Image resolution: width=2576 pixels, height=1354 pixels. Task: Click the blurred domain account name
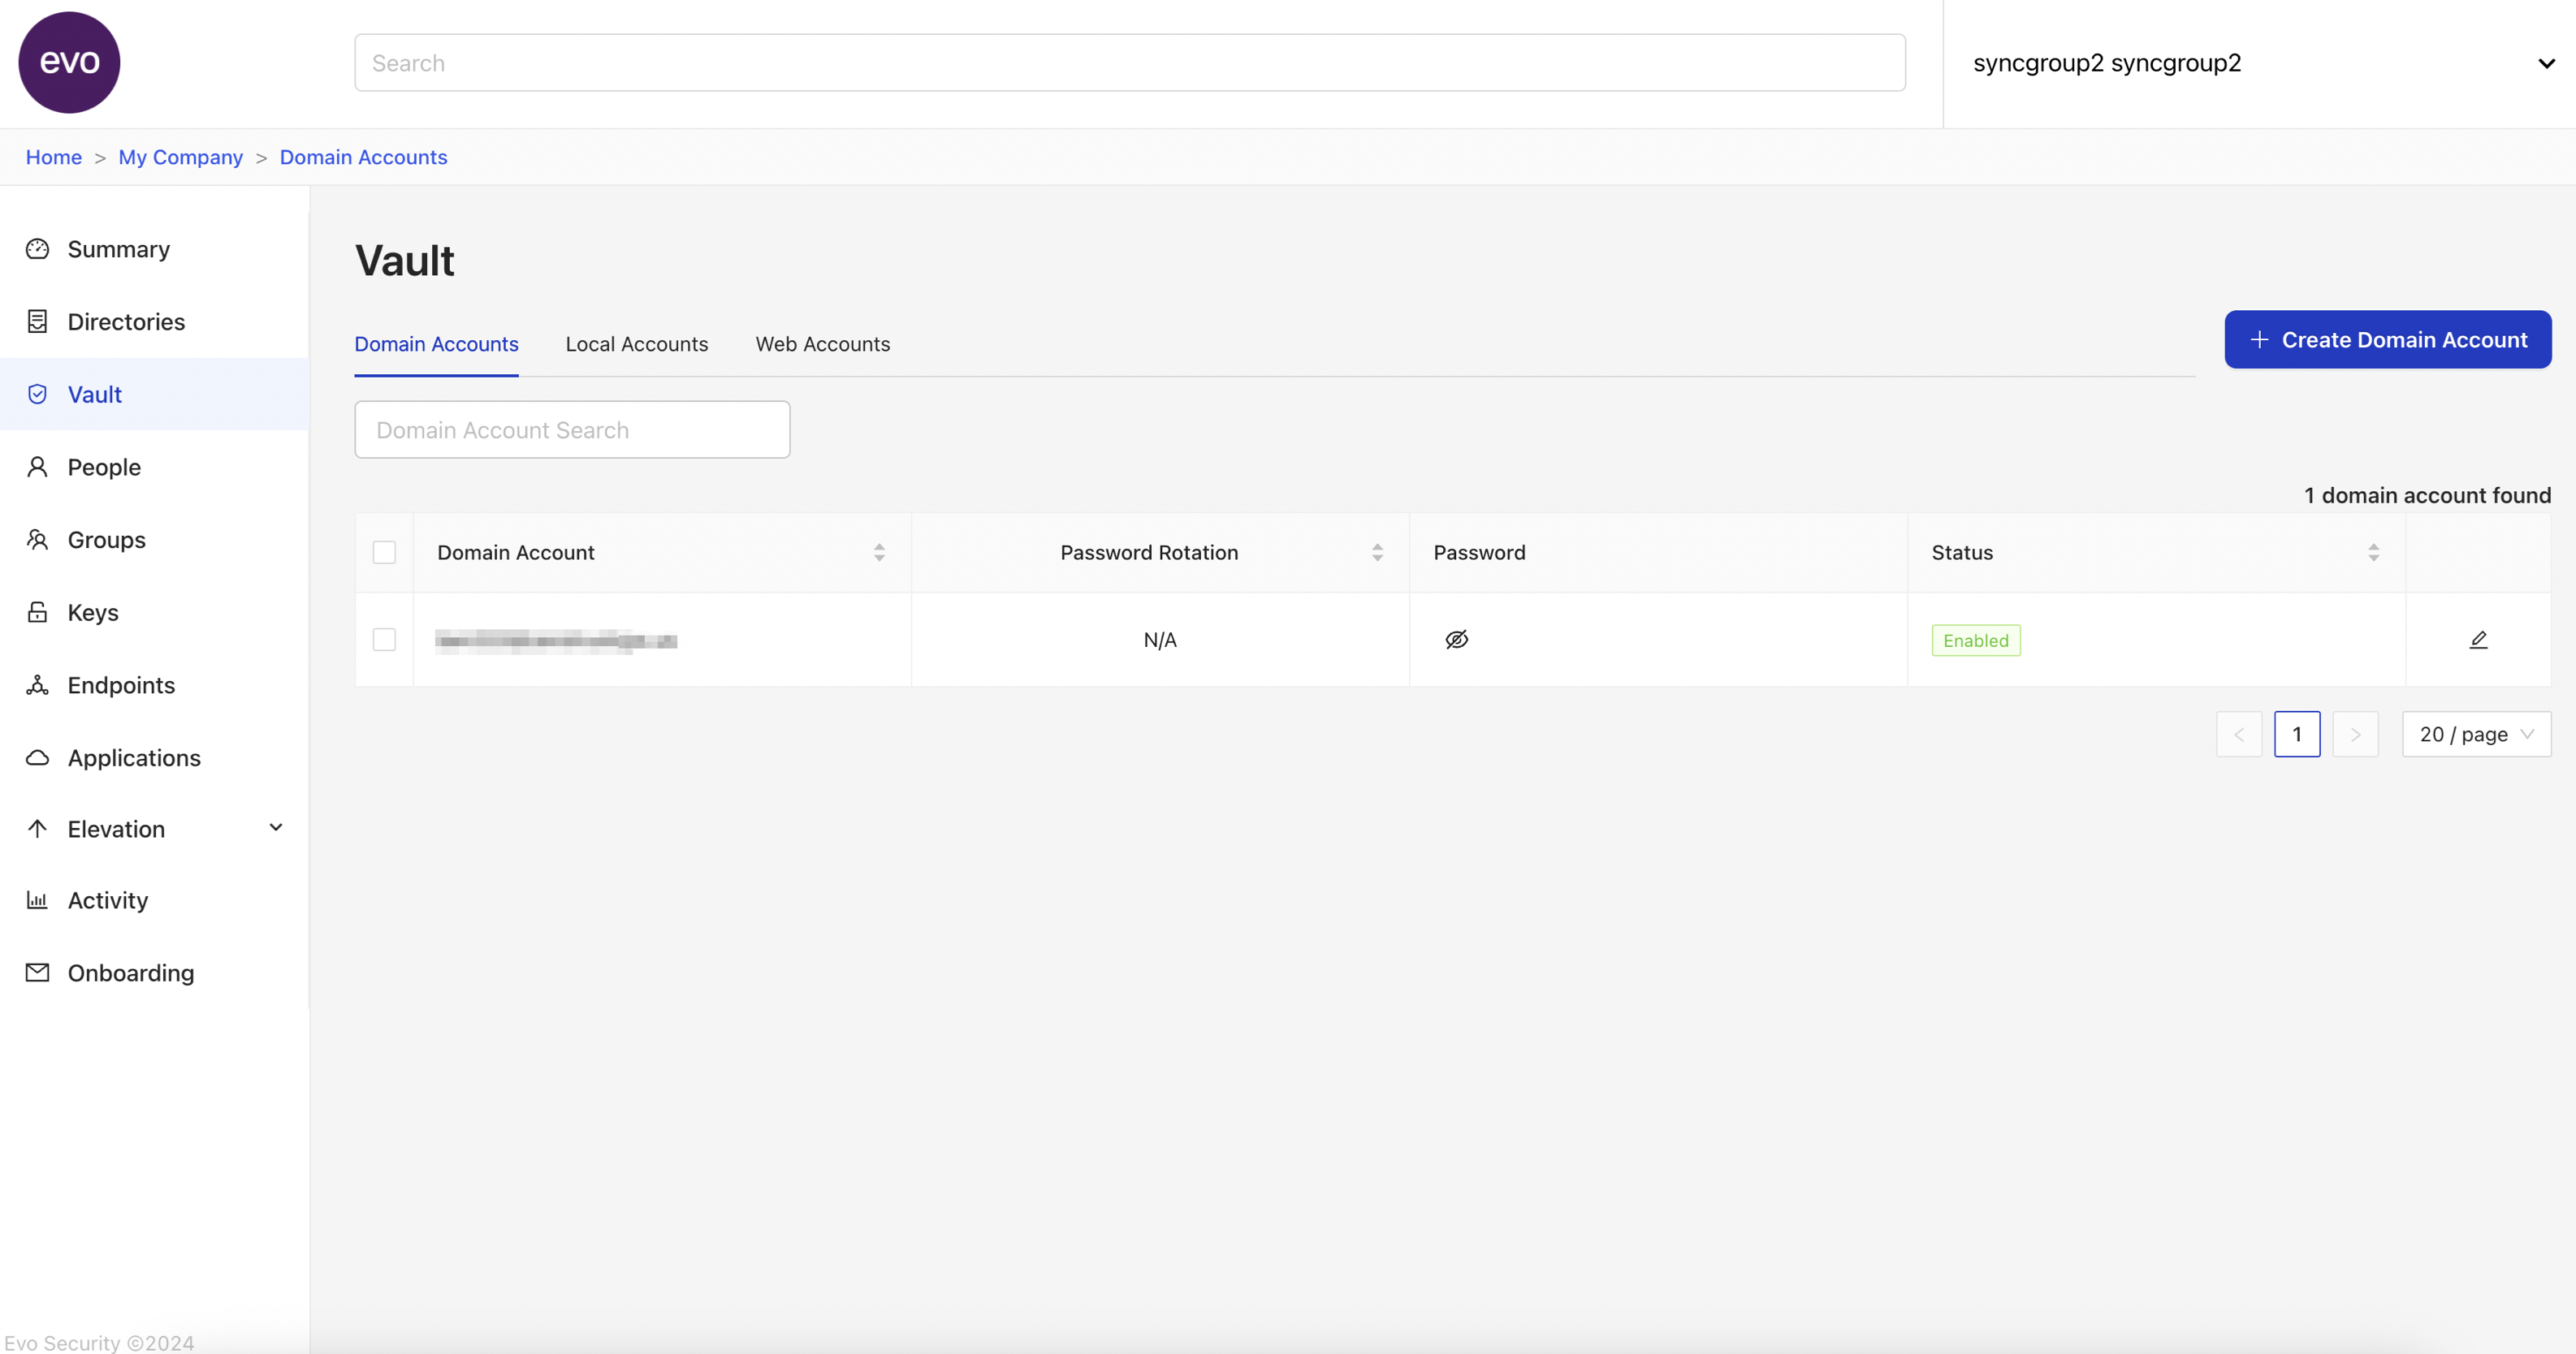(556, 640)
